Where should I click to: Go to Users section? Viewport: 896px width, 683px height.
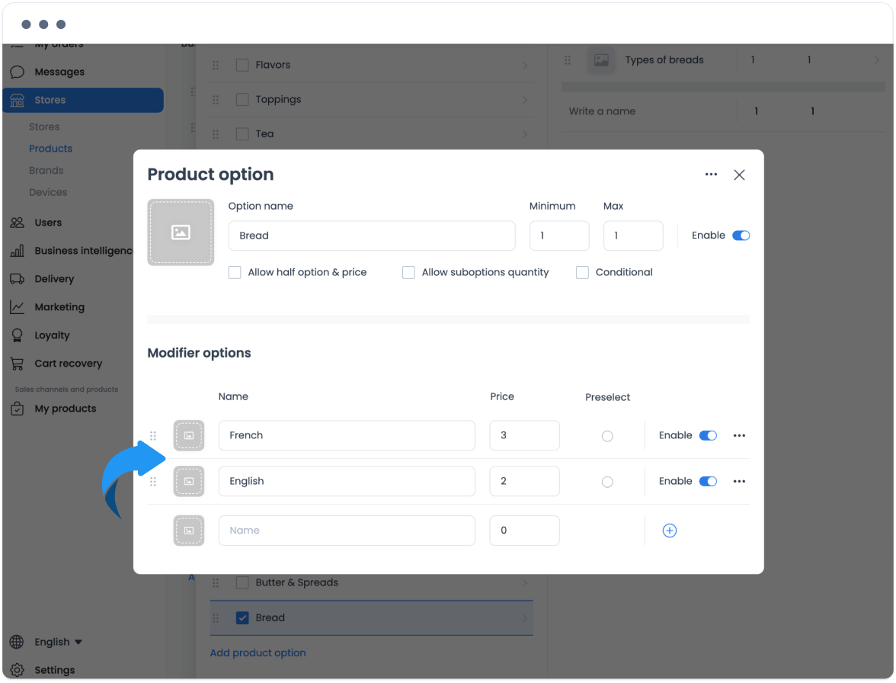pyautogui.click(x=48, y=223)
